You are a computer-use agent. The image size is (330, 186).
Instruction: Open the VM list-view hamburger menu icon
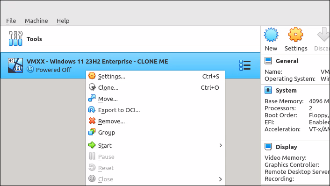[x=245, y=65]
